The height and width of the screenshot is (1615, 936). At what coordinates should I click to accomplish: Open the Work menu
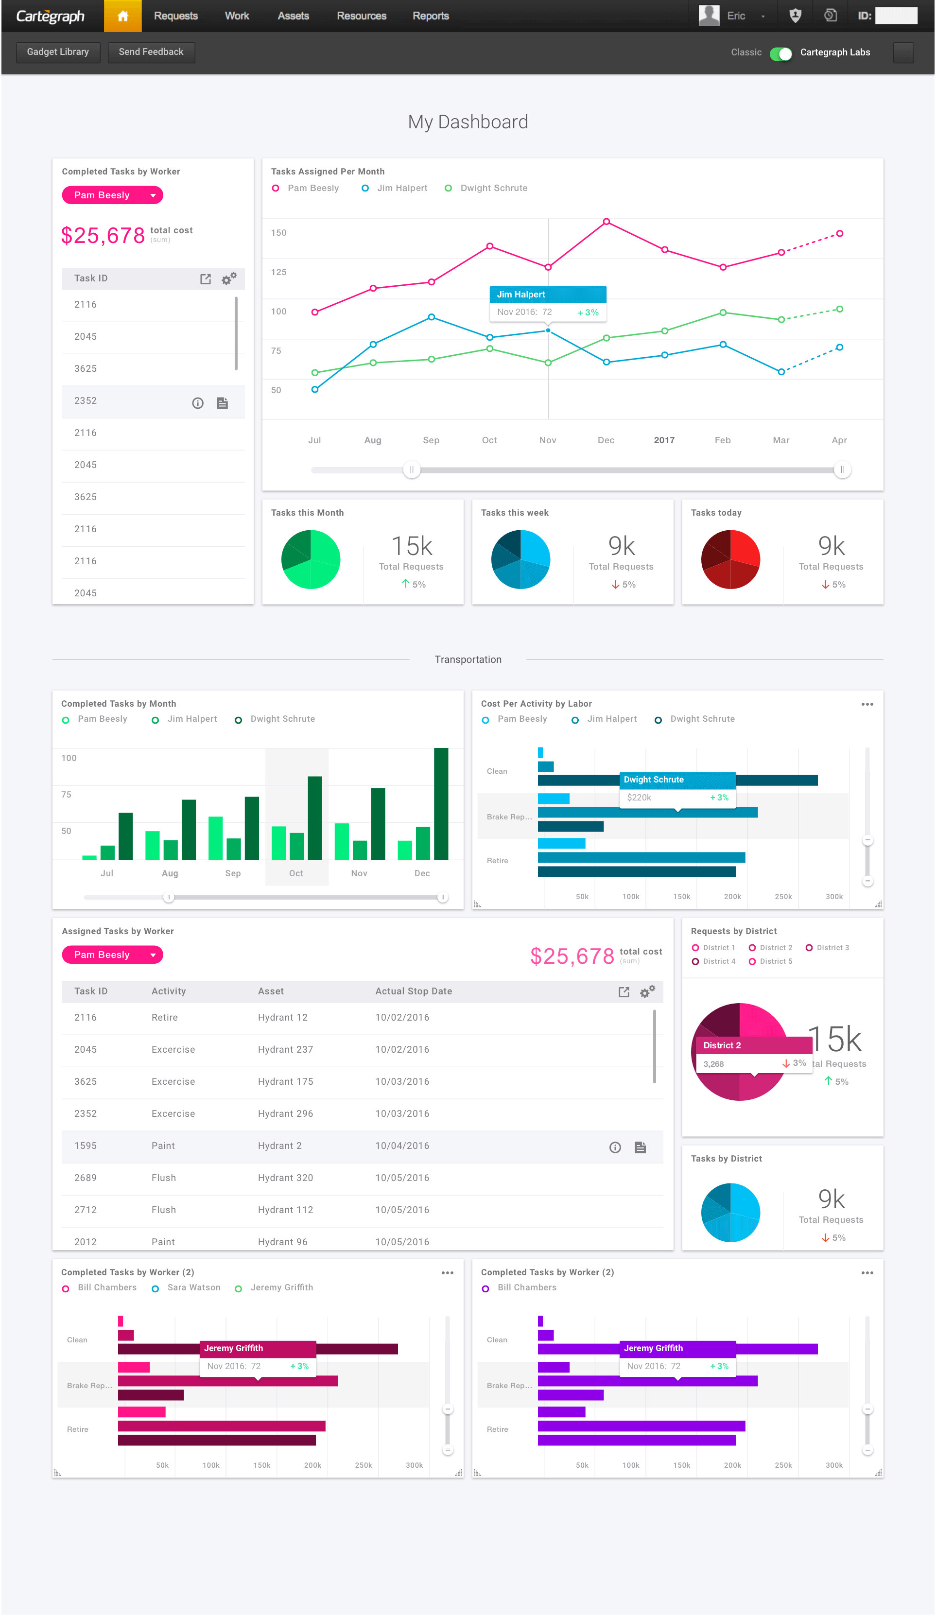[x=236, y=16]
